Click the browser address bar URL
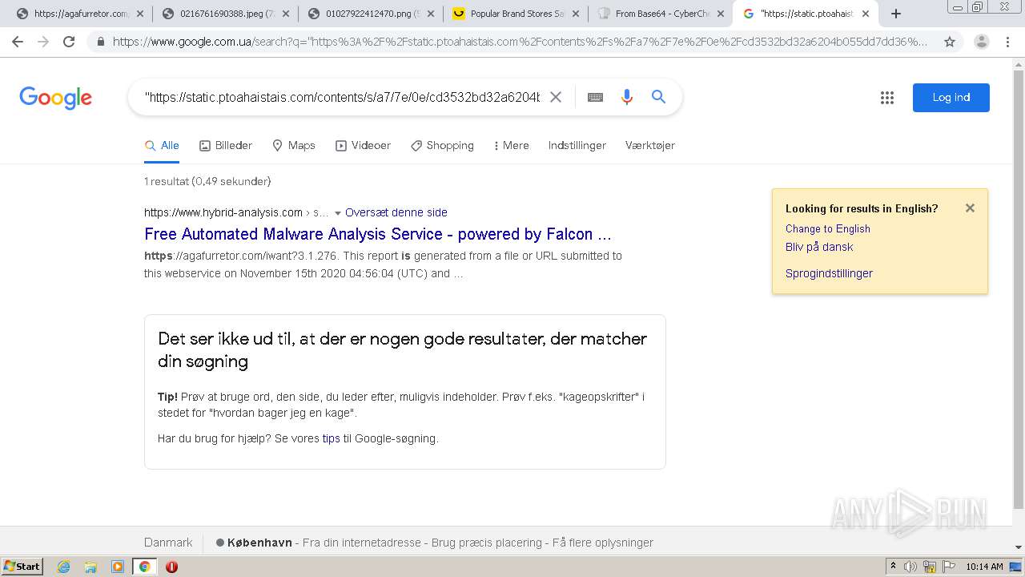Image resolution: width=1025 pixels, height=577 pixels. click(521, 42)
